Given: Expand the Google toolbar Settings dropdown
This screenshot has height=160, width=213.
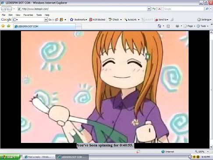Looking at the screenshot, I should (x=204, y=20).
